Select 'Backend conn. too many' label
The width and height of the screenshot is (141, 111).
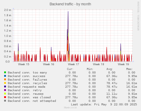(27, 73)
